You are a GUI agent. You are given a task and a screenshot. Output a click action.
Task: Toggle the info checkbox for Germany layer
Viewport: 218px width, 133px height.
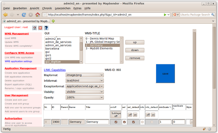142,122
